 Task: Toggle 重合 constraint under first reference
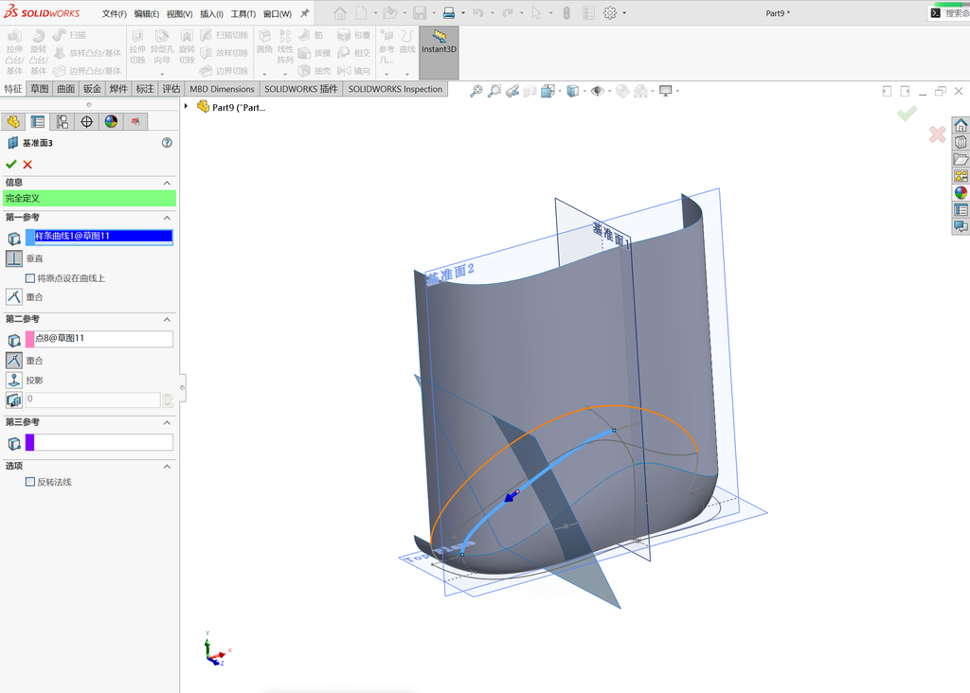pos(13,296)
